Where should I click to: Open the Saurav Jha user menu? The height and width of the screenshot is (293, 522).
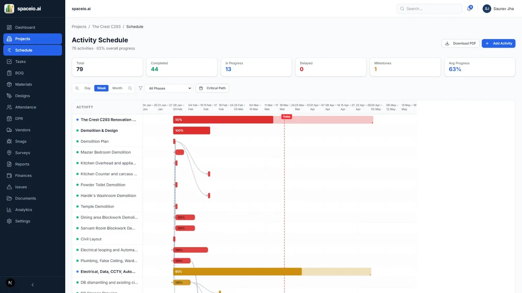pyautogui.click(x=498, y=9)
